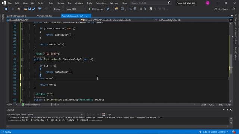The image size is (239, 134).
Task: Toggle a bookmark with the Bookmark icon
Action: coord(151,9)
